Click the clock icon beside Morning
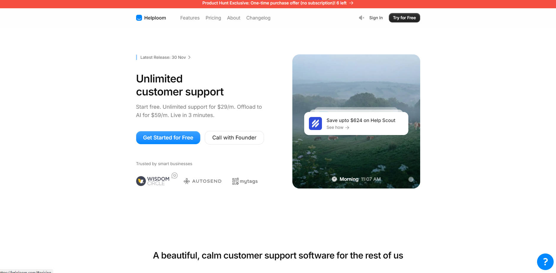This screenshot has height=273, width=556. [x=334, y=179]
